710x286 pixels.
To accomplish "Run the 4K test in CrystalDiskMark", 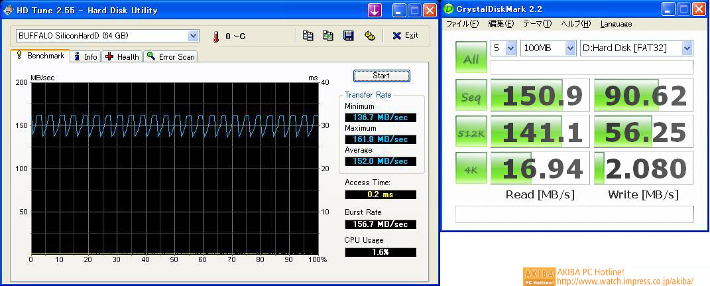I will (471, 169).
